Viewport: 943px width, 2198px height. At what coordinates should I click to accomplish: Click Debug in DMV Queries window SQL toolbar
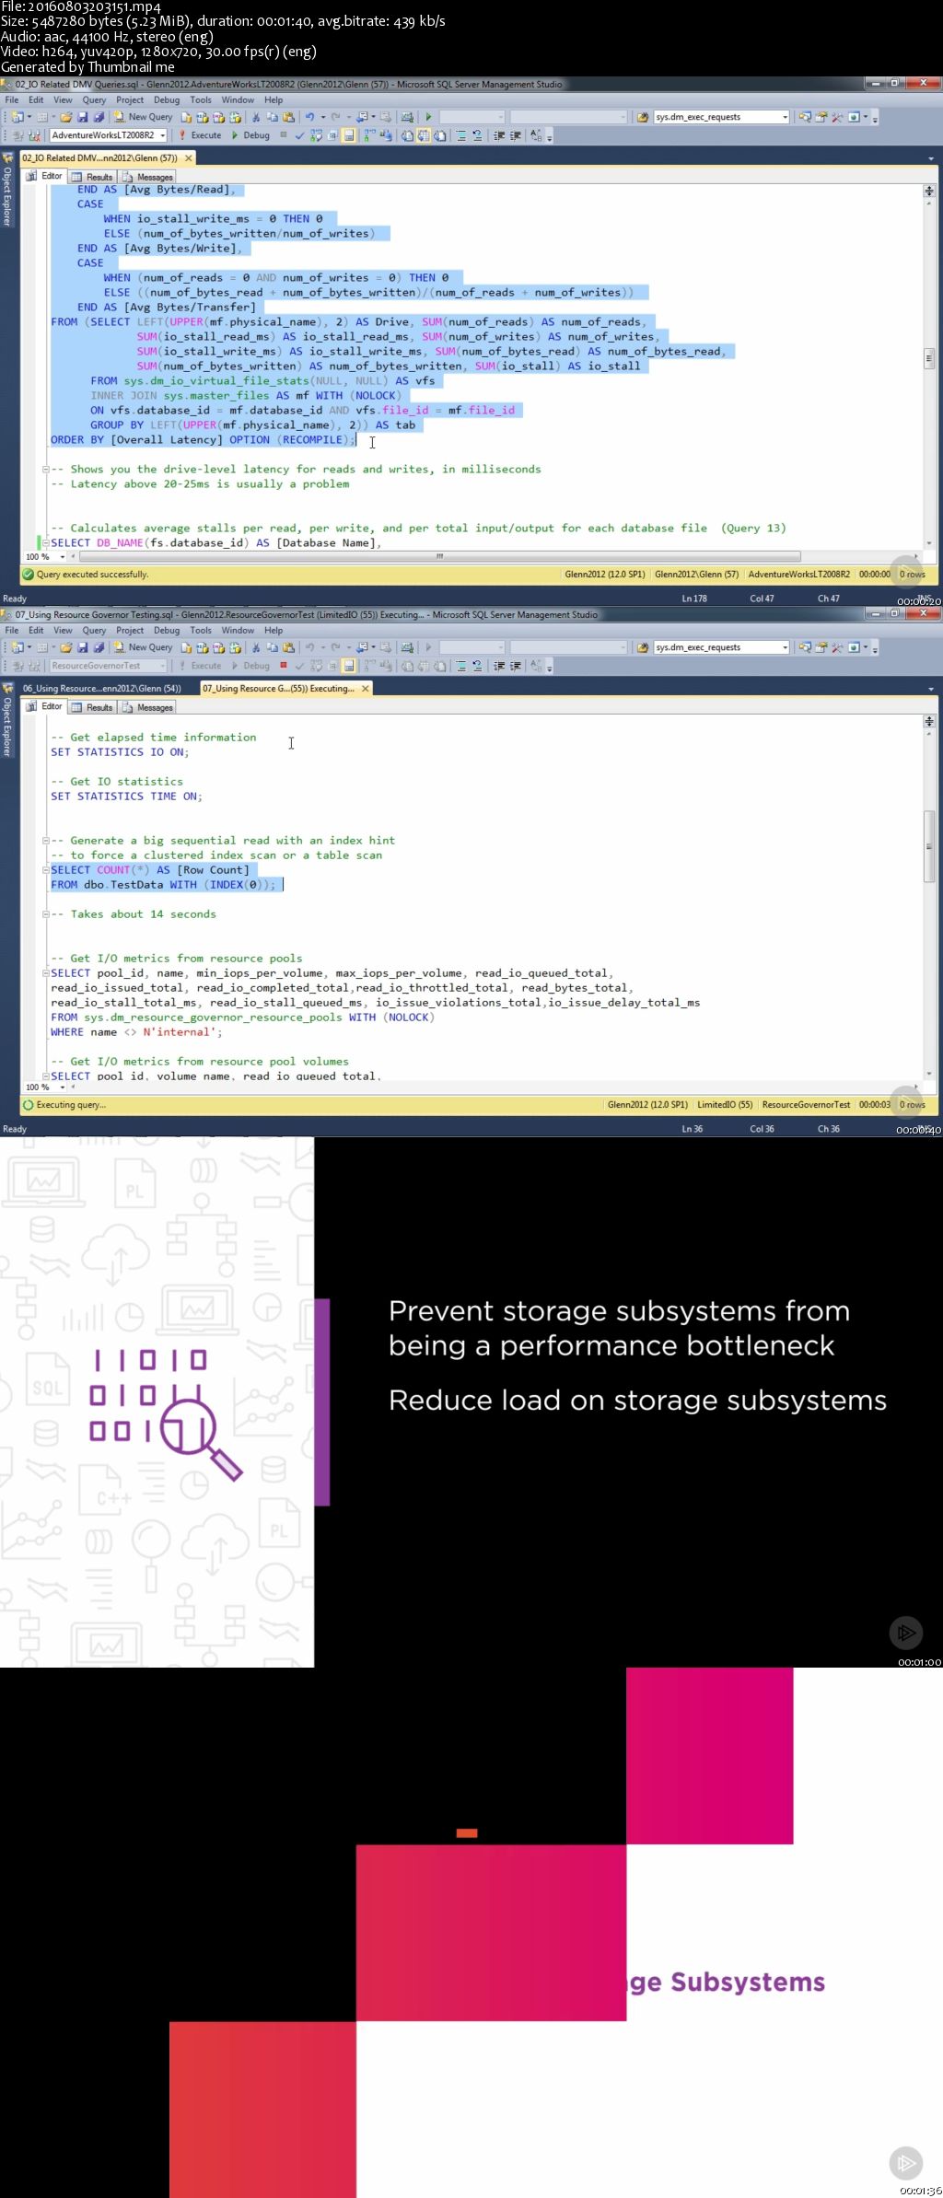tap(250, 135)
